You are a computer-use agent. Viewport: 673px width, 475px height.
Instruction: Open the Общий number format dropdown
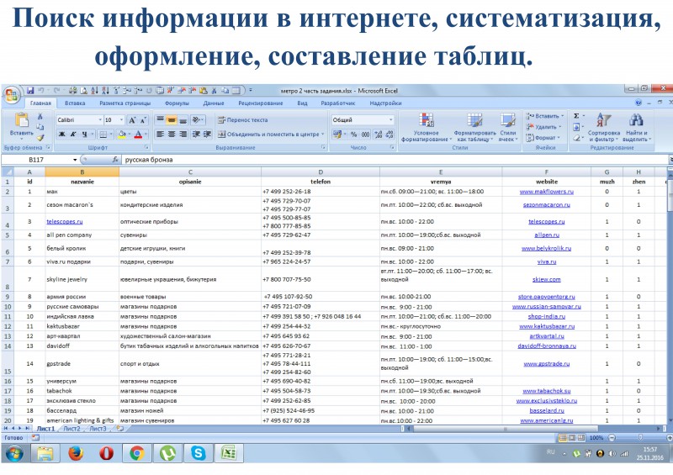pos(390,120)
